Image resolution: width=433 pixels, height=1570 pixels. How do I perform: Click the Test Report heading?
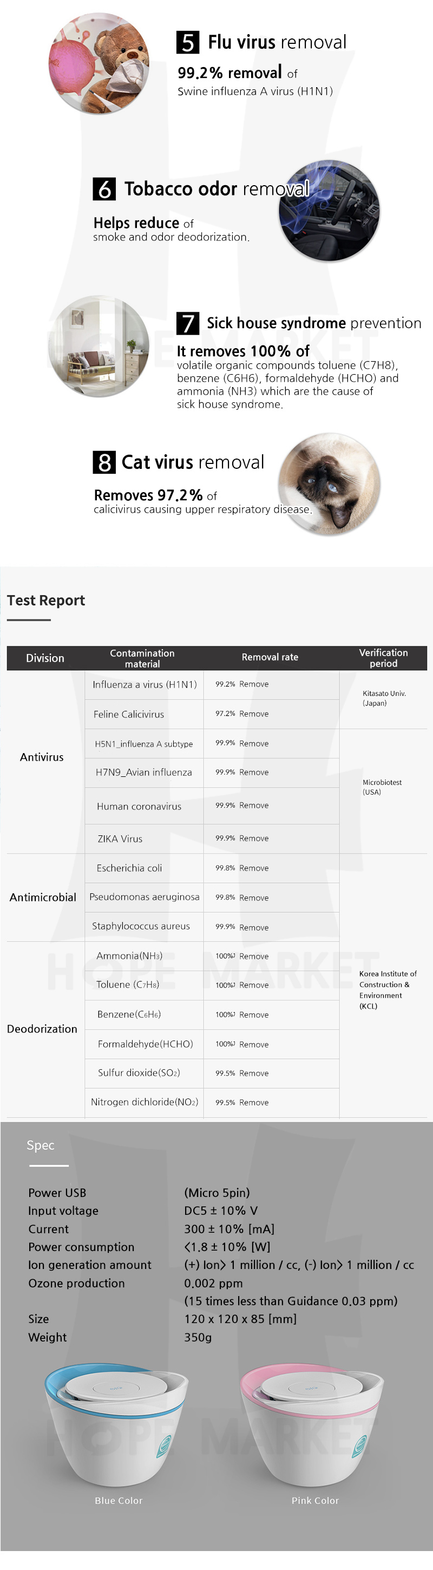point(45,600)
